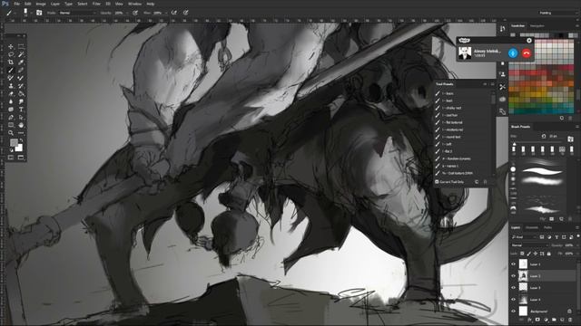Click the layer Fill value field
The width and height of the screenshot is (581, 326).
pos(569,254)
